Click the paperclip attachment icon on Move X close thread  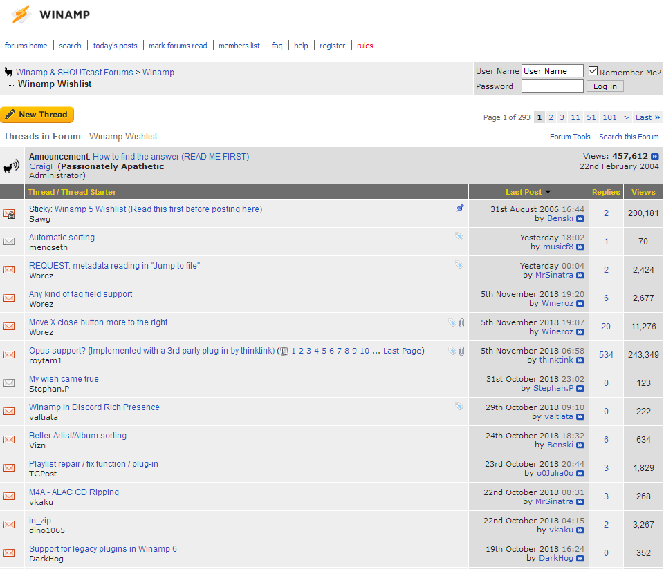(461, 323)
